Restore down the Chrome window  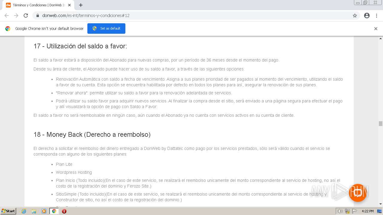[365, 3]
